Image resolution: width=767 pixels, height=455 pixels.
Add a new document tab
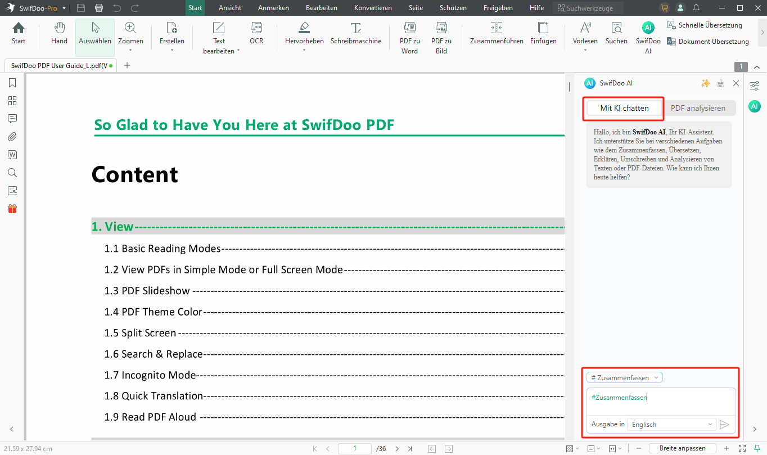click(127, 65)
